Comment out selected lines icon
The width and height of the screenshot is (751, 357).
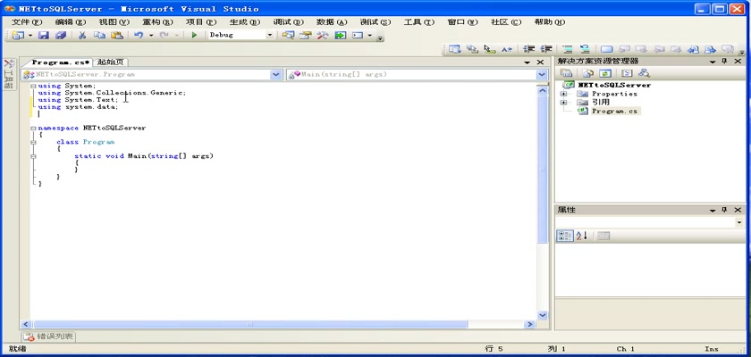pos(568,49)
